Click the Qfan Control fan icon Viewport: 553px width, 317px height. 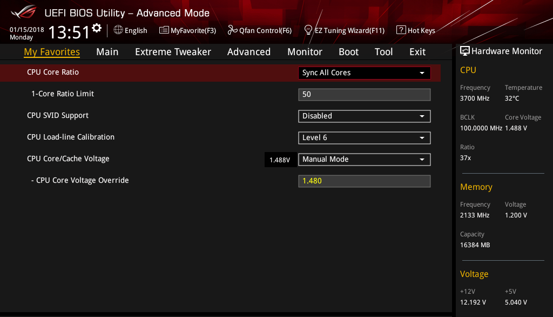[x=233, y=30]
